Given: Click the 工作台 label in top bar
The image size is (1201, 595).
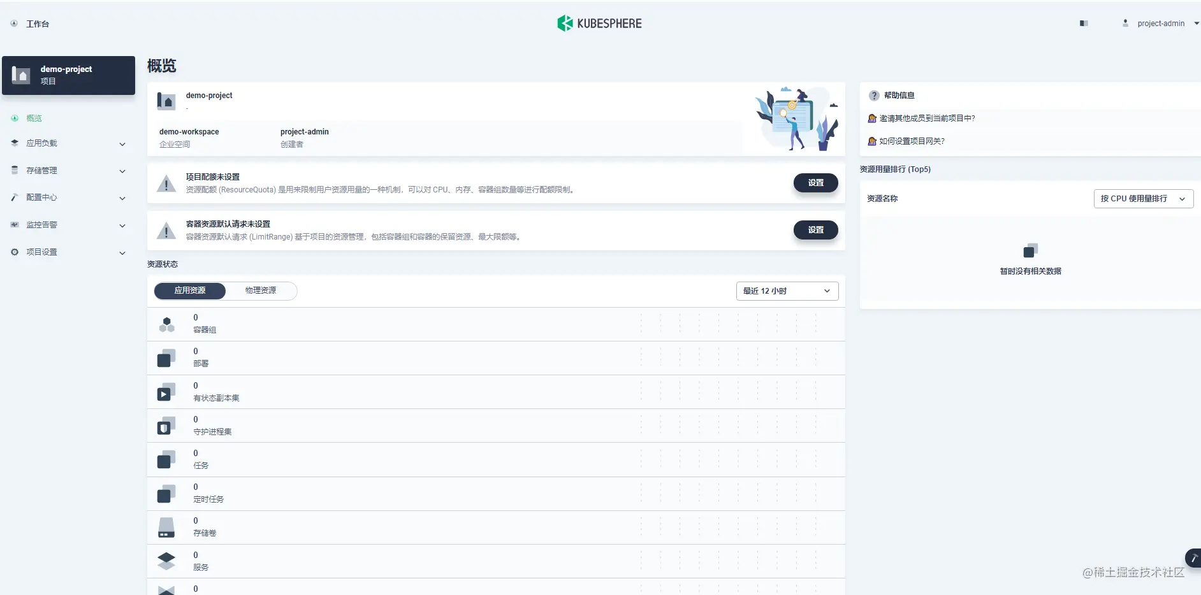Looking at the screenshot, I should [x=38, y=24].
